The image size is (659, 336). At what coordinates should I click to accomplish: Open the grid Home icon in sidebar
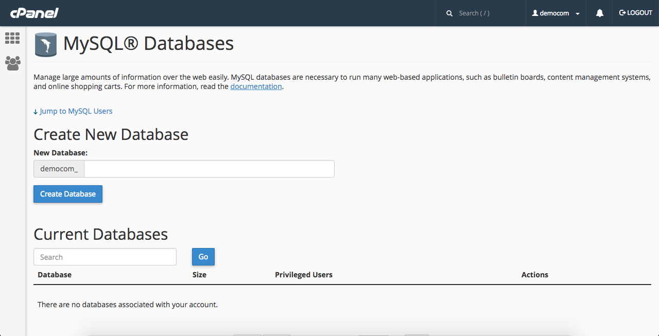(12, 38)
